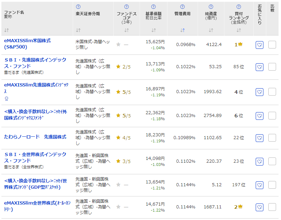
Task: Click help icon above ファンドスコア header
Action: point(127,7)
